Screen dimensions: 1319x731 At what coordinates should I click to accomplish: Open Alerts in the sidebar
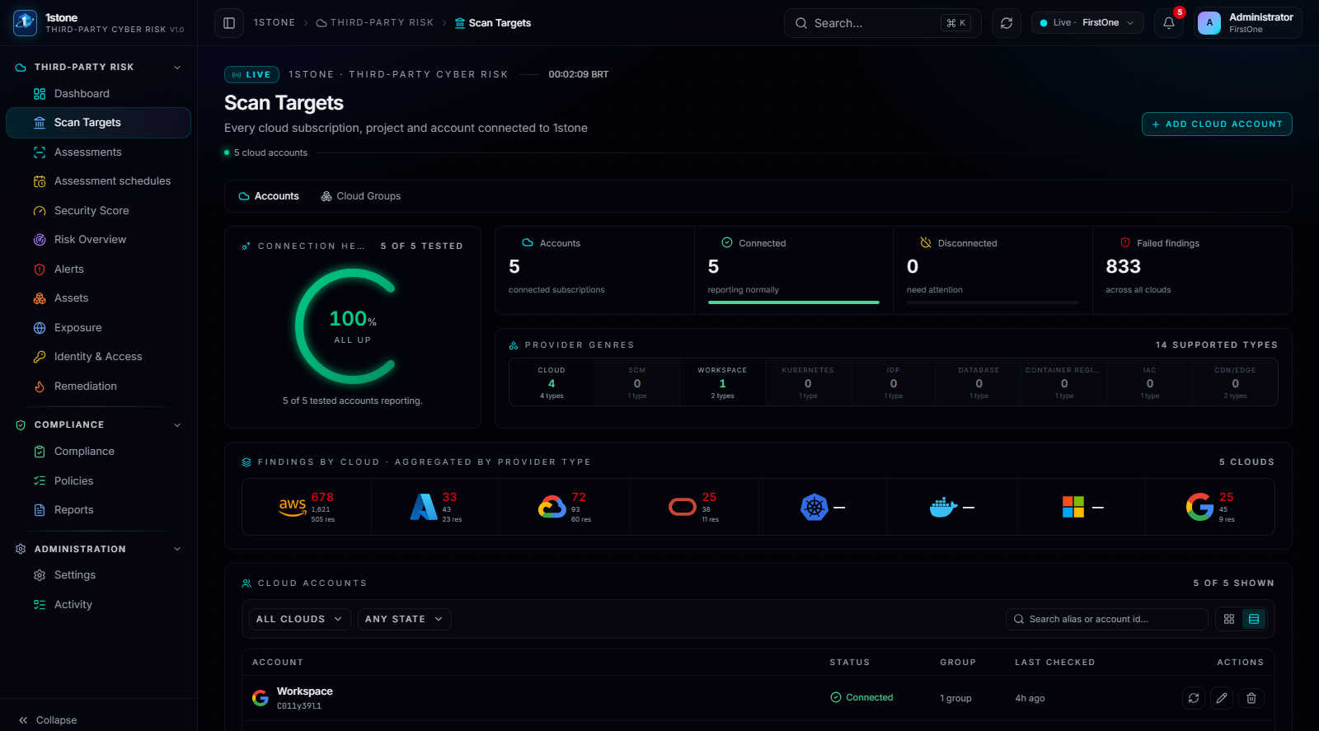98,269
